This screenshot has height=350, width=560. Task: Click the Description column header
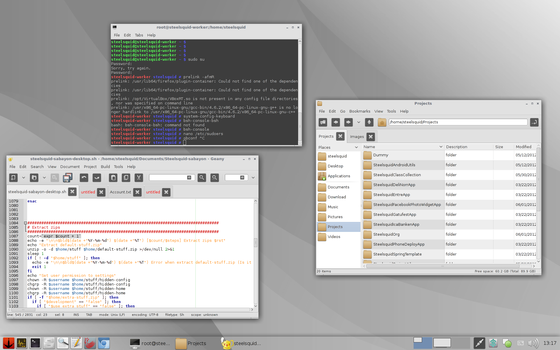(468, 147)
